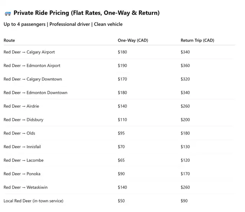Screen dimensions: 245x212
Task: Click the $360 Edmonton Airport return price
Action: (185, 65)
